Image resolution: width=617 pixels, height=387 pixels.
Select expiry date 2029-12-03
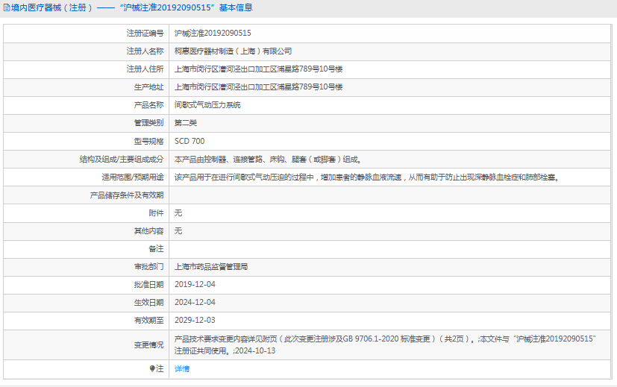(x=195, y=320)
